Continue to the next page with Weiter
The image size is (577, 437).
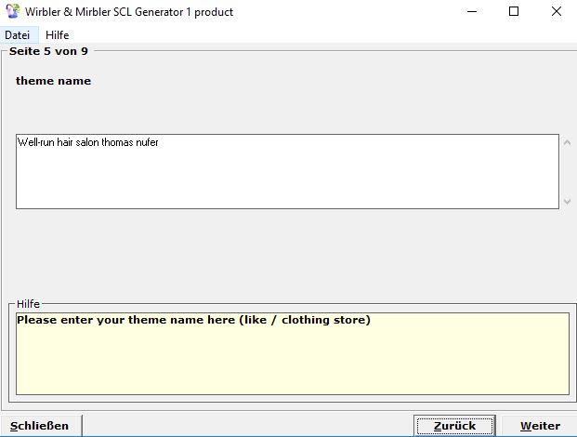tap(540, 426)
